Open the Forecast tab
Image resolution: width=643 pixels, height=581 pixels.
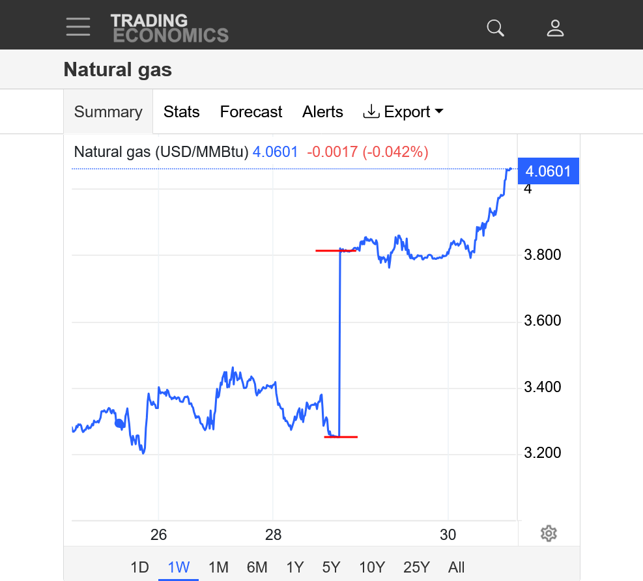point(251,112)
